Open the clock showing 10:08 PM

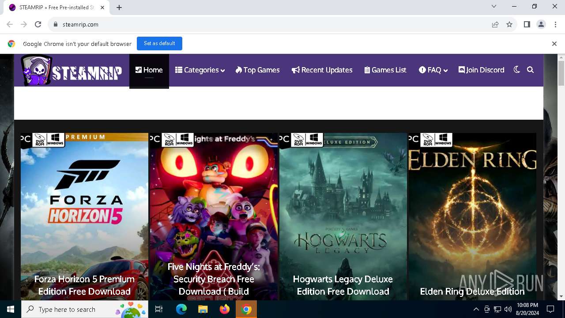coord(527,309)
